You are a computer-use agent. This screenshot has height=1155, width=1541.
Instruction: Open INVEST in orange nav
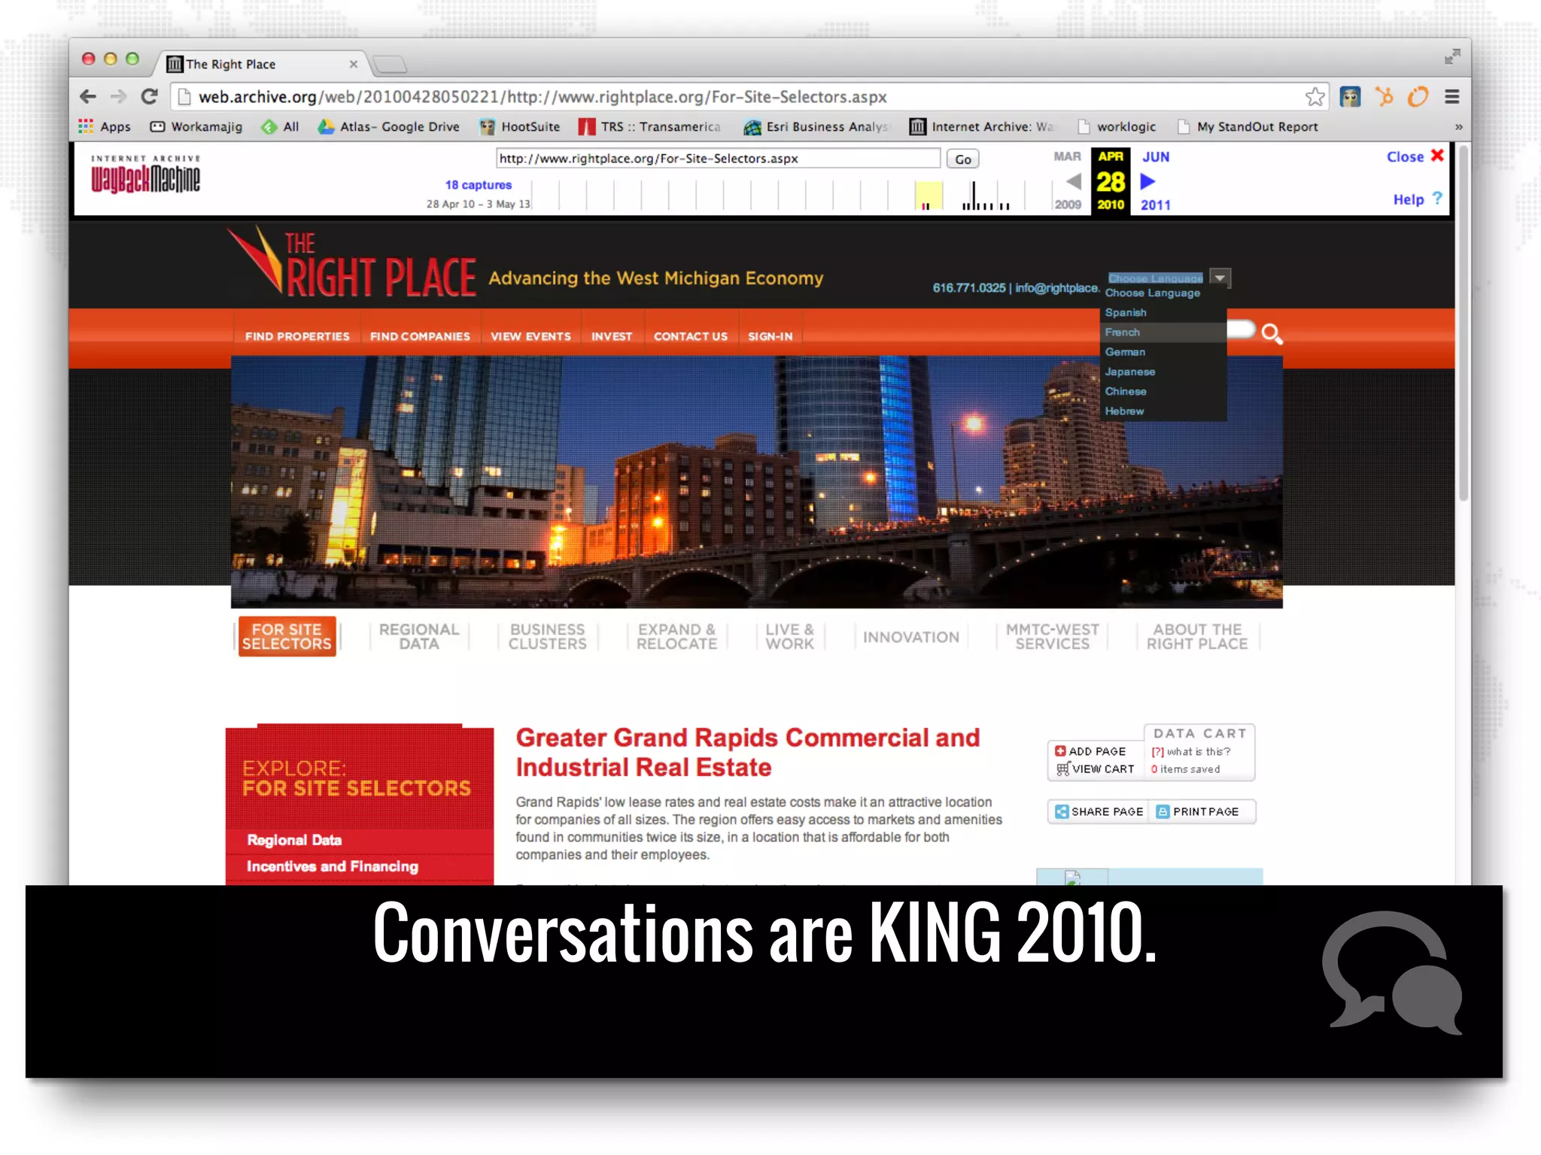[x=611, y=337]
